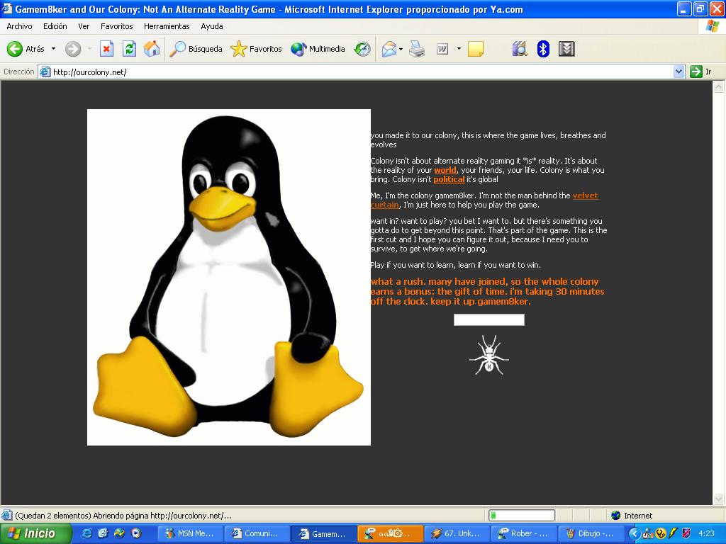Open the Inicio start button

coord(35,533)
